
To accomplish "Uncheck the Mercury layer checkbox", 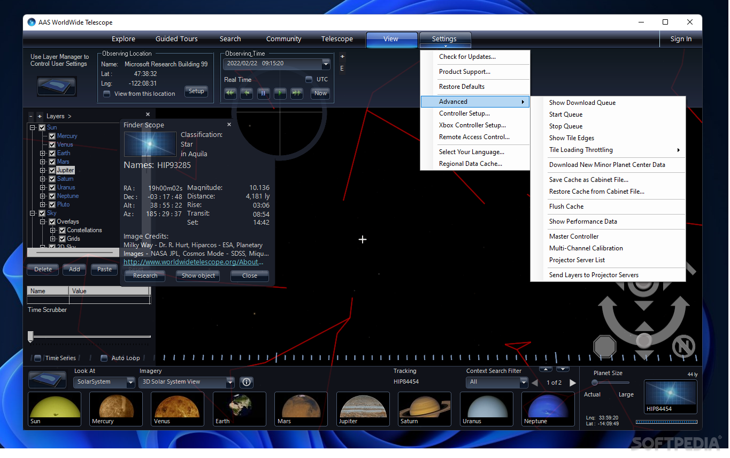I will click(x=52, y=136).
